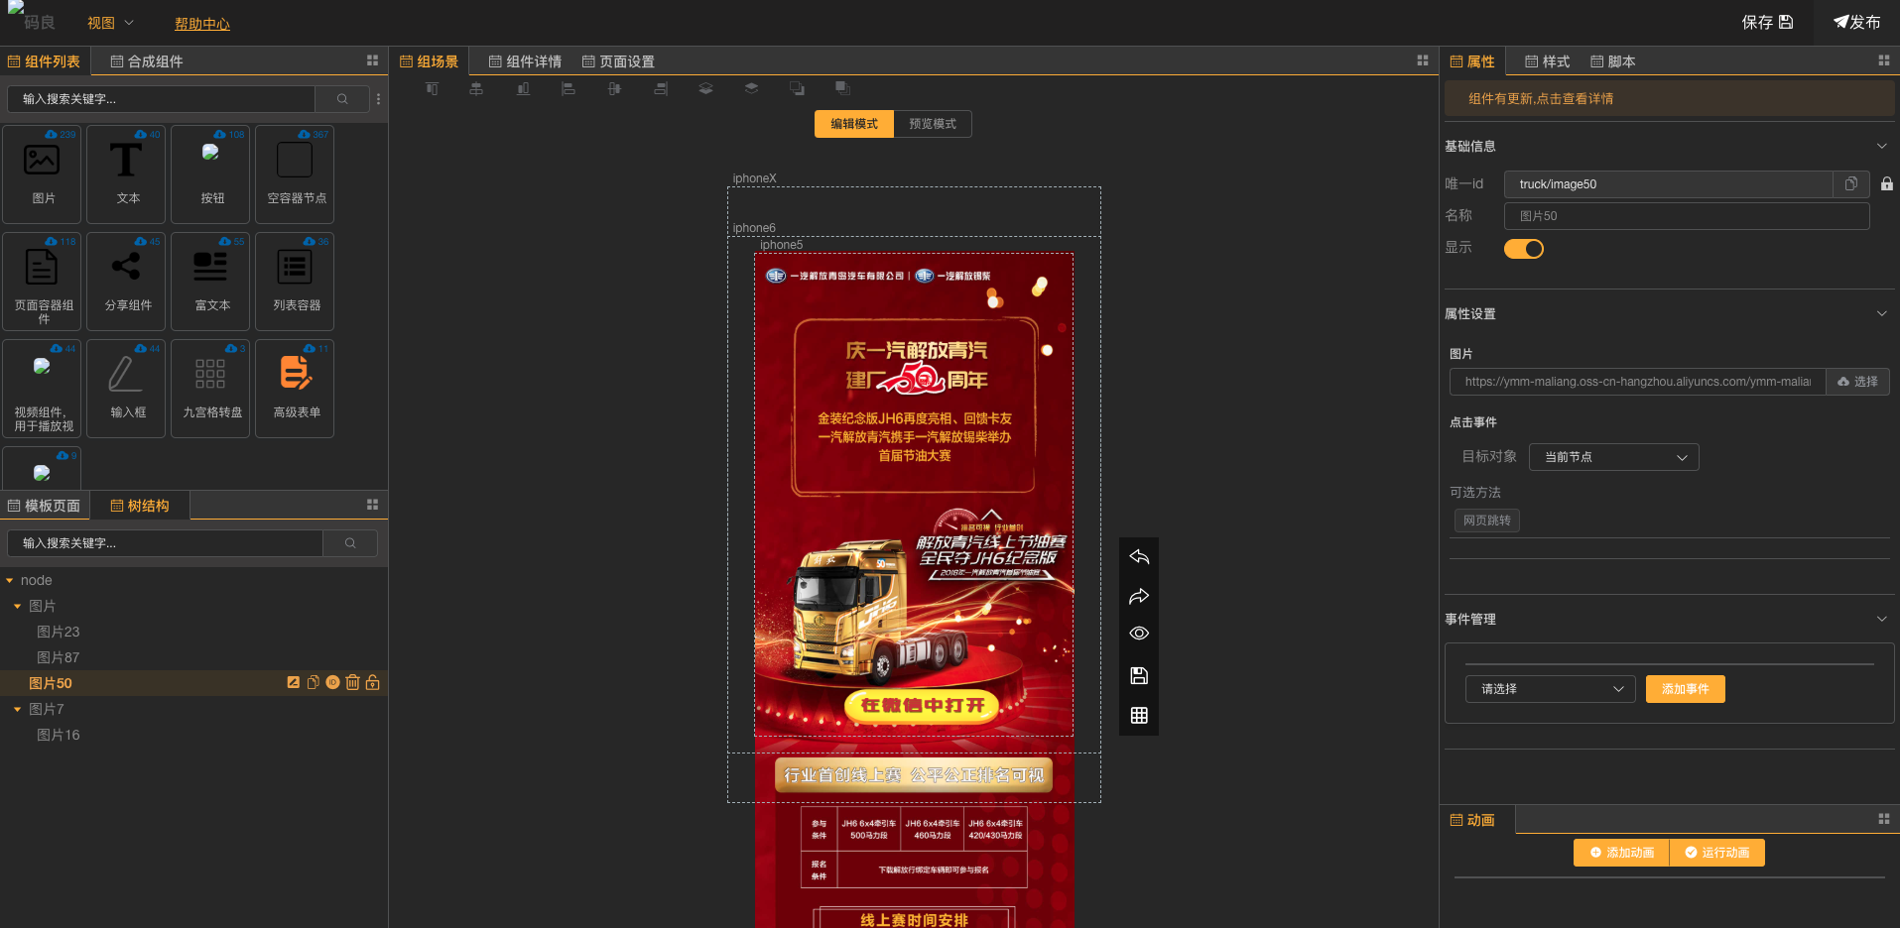Click the grid icon in canvas side toolbar
Image resolution: width=1900 pixels, height=928 pixels.
(1139, 715)
